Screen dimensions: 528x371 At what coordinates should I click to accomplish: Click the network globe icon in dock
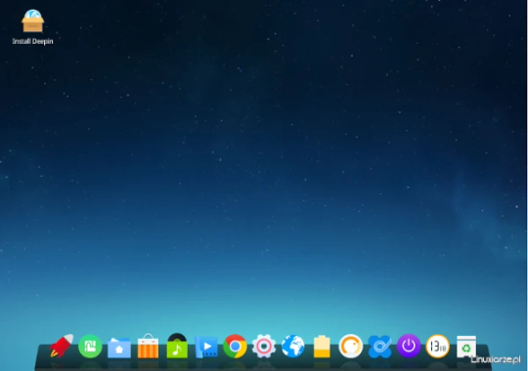click(x=293, y=347)
